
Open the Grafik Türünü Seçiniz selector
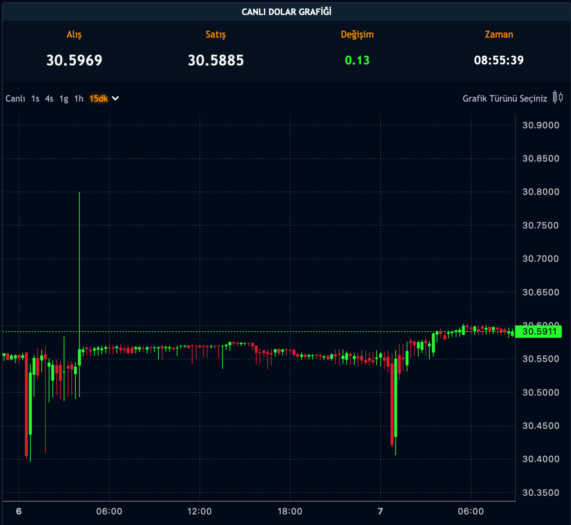(504, 99)
